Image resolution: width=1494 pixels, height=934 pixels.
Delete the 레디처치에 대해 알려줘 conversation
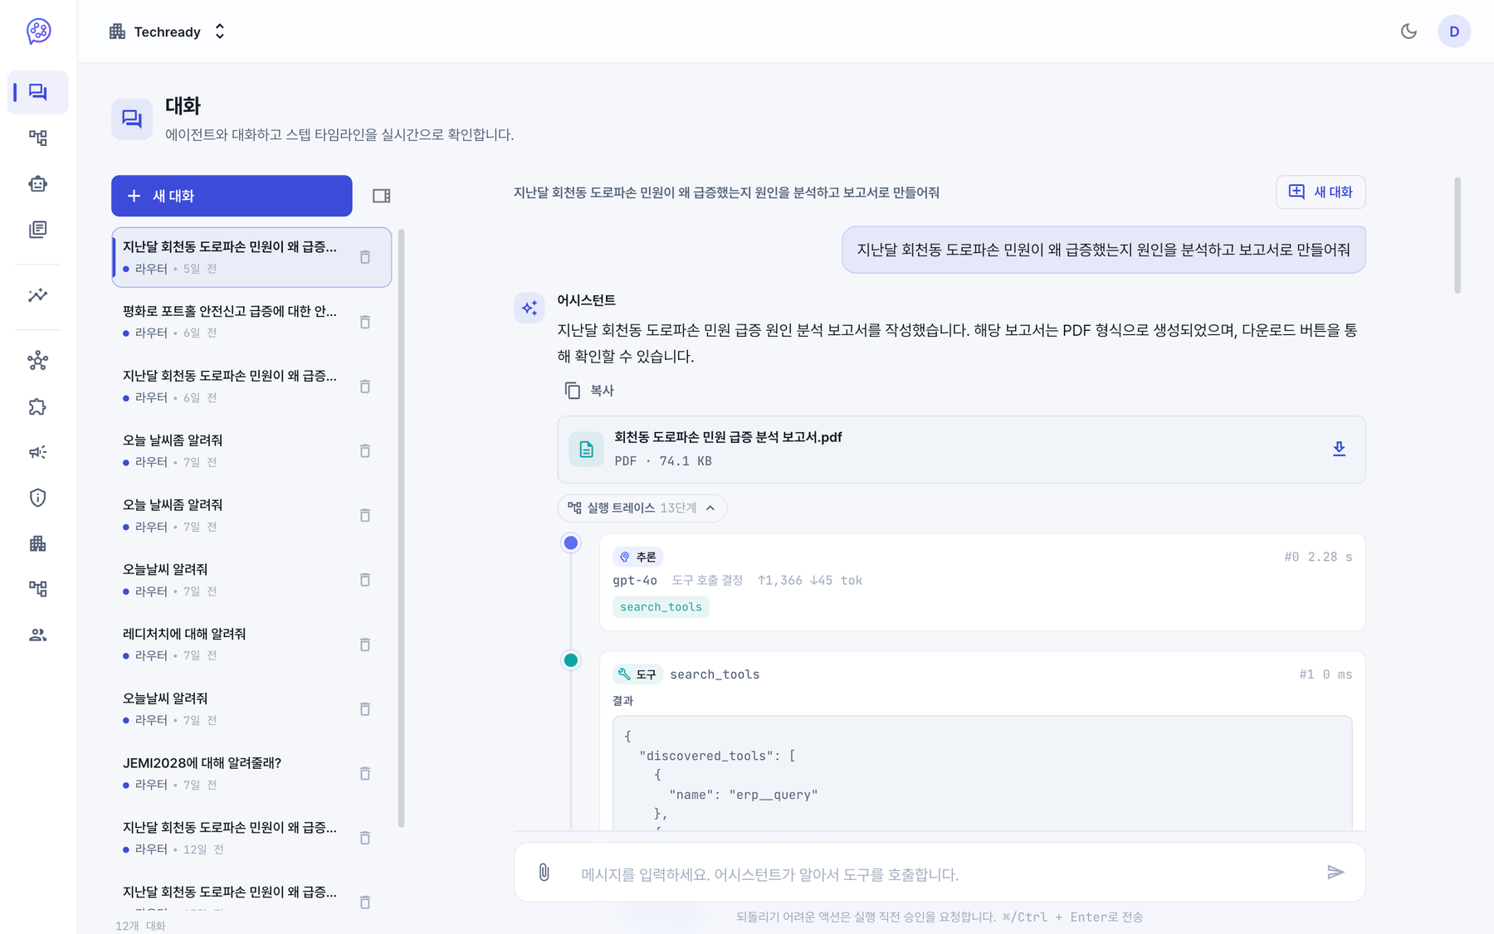(365, 645)
